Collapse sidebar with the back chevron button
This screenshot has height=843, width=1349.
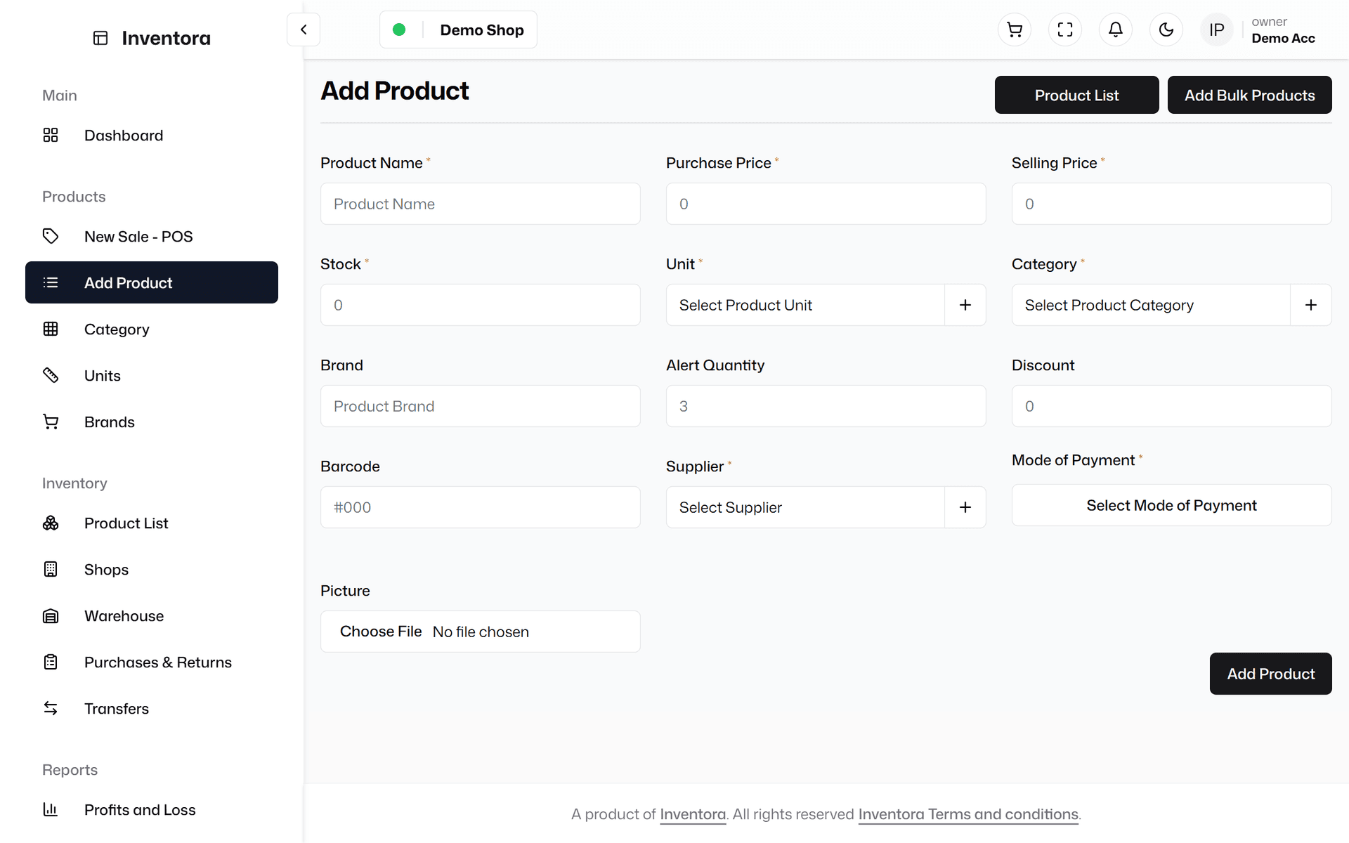(304, 30)
